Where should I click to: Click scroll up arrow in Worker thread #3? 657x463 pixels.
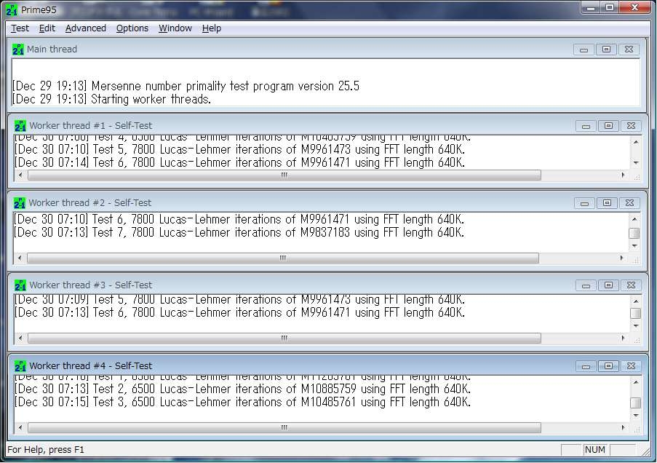[x=636, y=301]
